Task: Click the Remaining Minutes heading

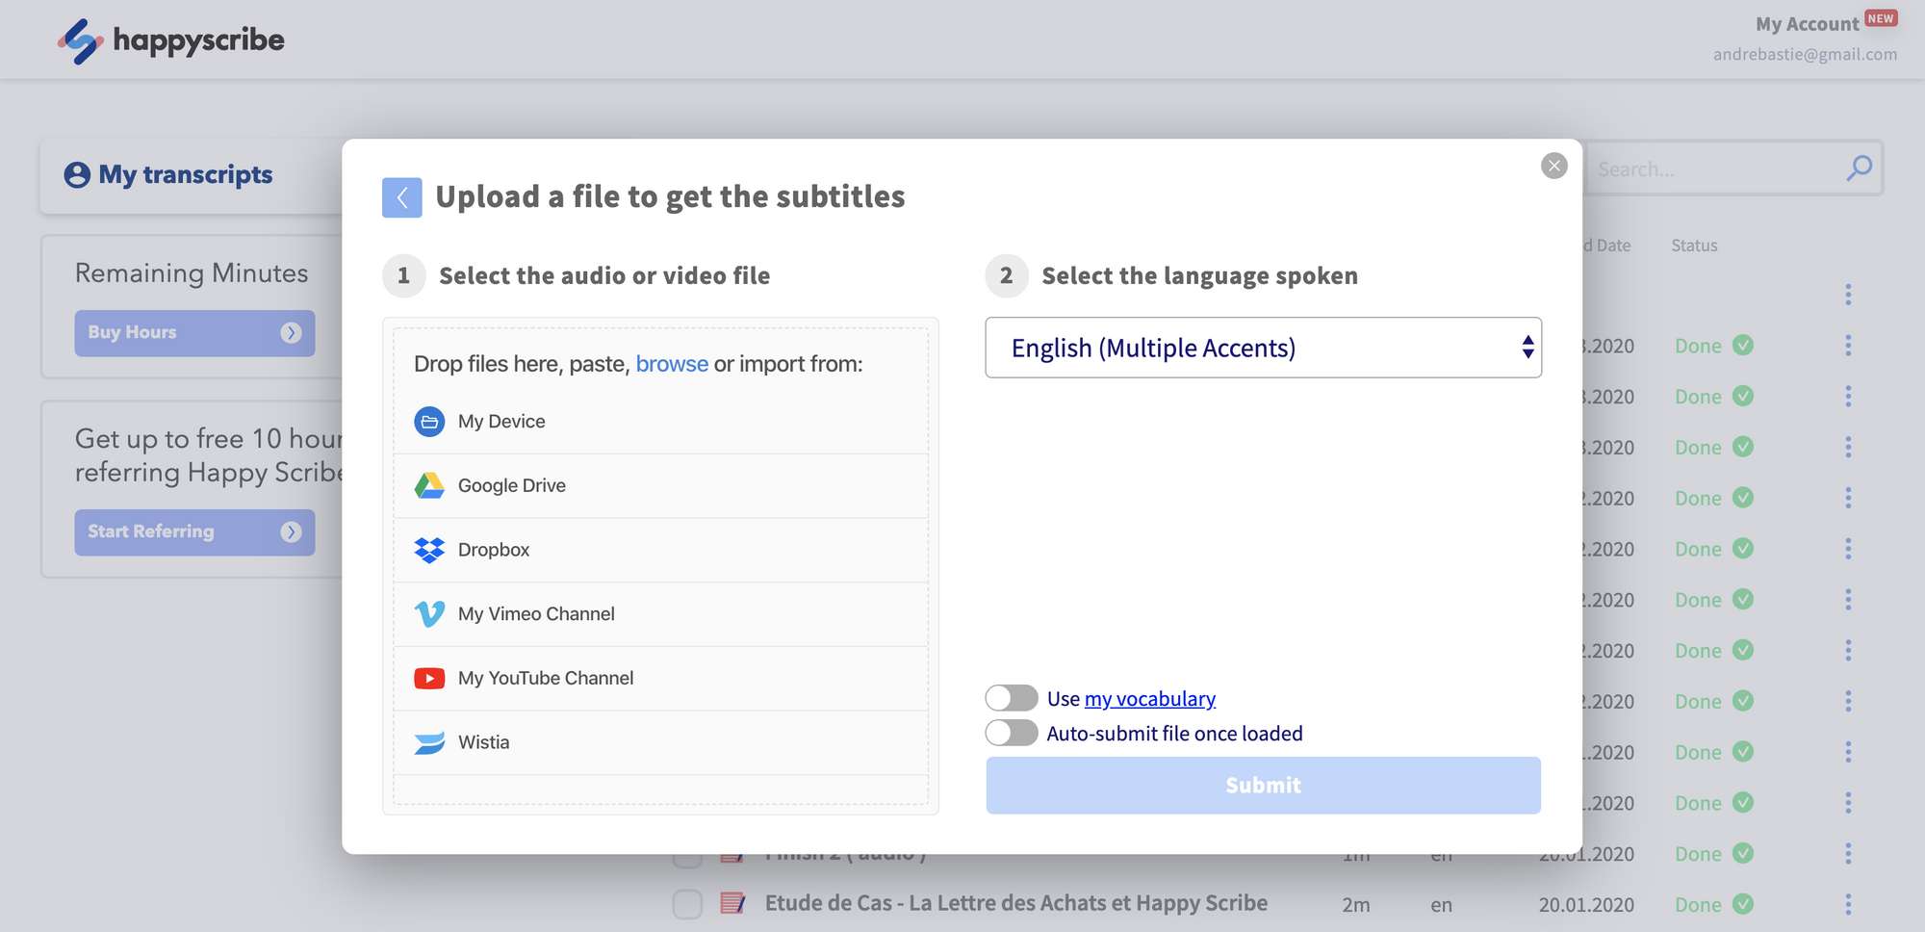Action: [192, 273]
